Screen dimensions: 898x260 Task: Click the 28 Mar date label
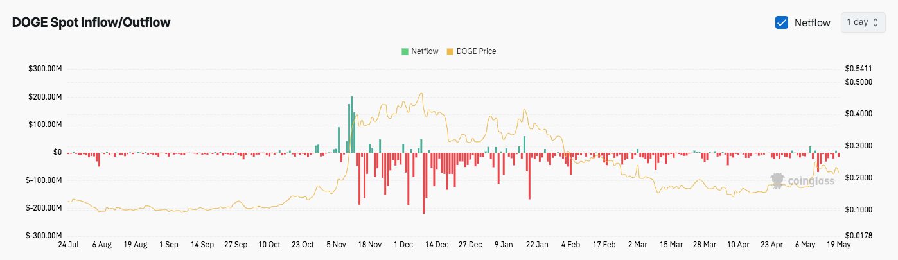(x=705, y=245)
